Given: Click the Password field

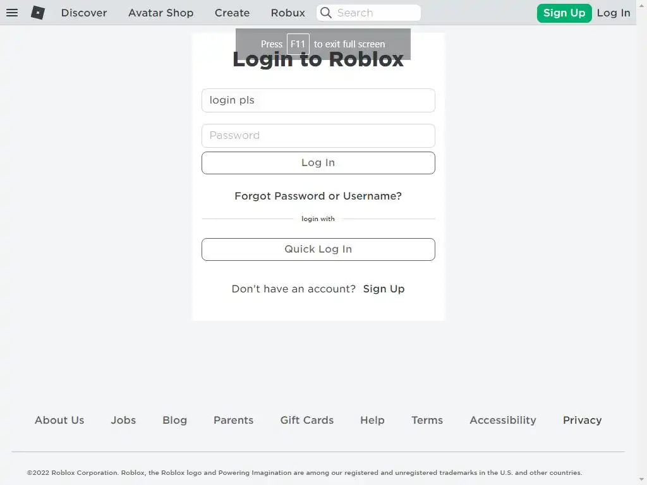Looking at the screenshot, I should pos(318,136).
